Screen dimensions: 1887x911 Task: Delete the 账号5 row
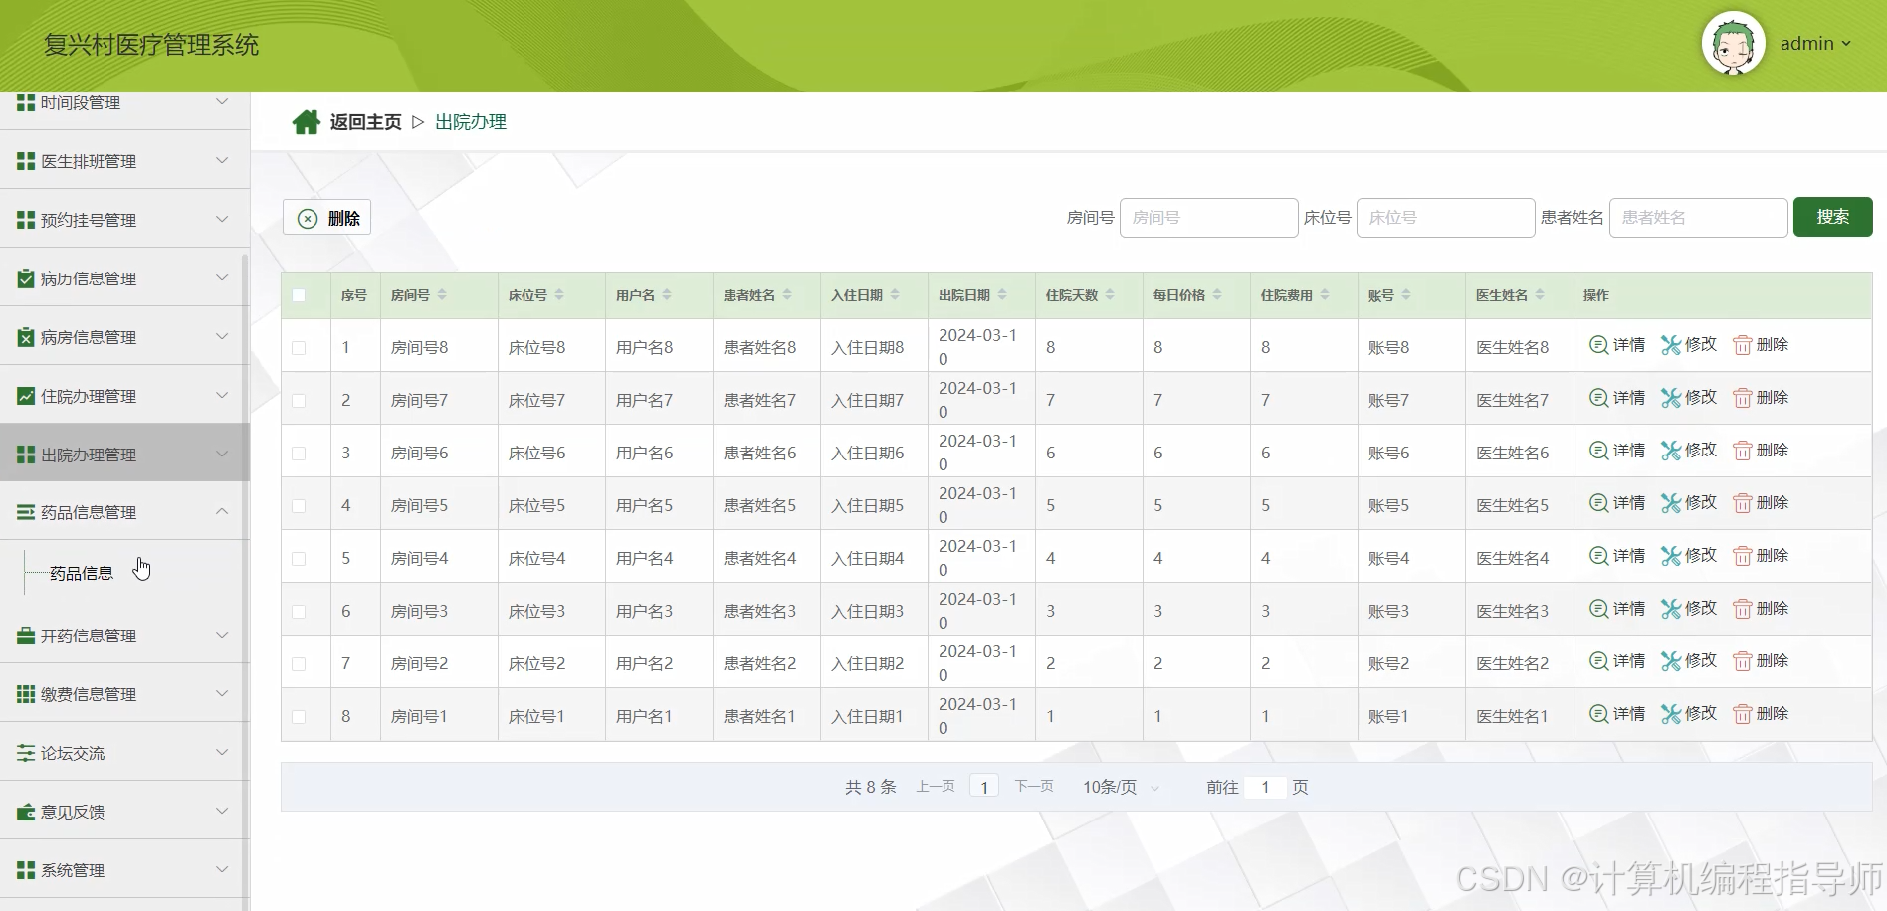(1761, 503)
